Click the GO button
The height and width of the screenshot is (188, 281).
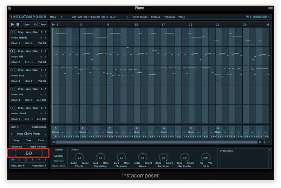[x=29, y=153]
